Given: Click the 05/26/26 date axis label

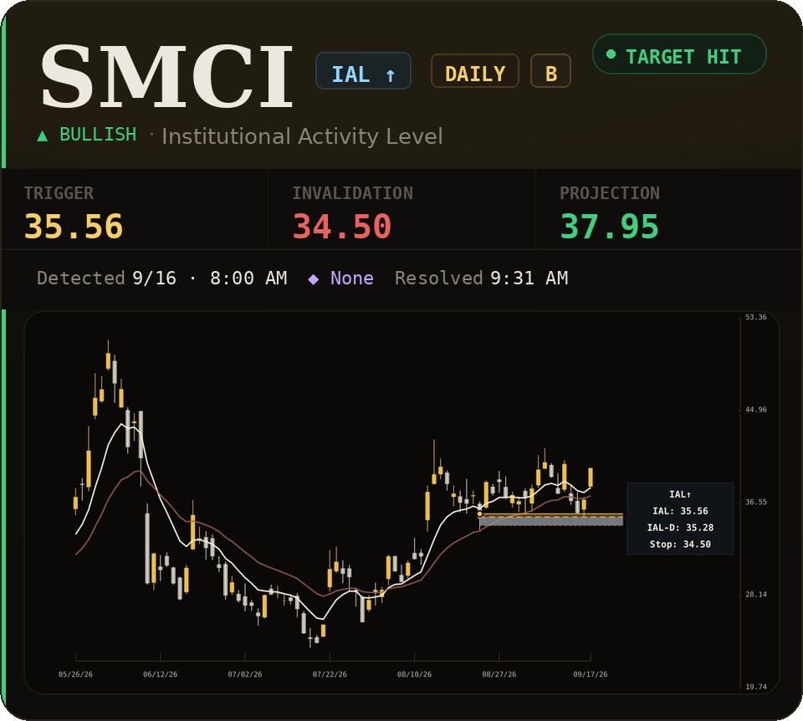Looking at the screenshot, I should click(75, 674).
